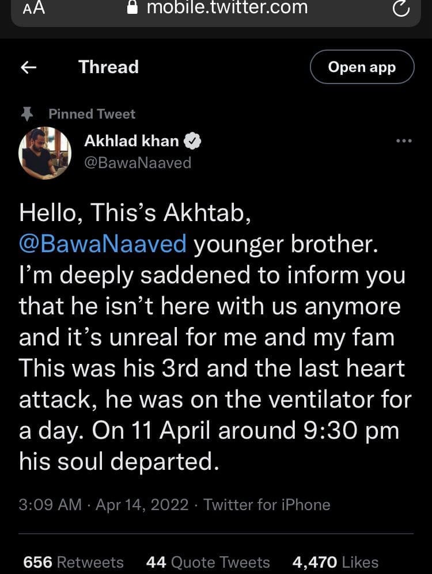Viewport: 432px width, 574px height.
Task: Click the profile avatar picture
Action: [45, 153]
